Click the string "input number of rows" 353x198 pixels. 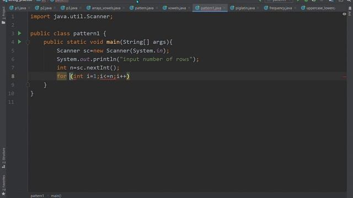click(x=156, y=59)
